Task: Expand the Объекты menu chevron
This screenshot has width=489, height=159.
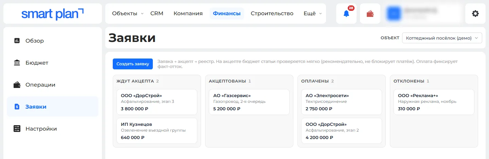Action: pos(142,14)
